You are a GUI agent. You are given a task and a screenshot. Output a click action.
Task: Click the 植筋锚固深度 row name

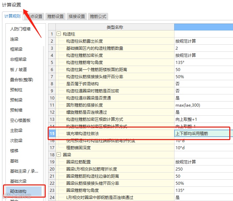tap(78, 148)
